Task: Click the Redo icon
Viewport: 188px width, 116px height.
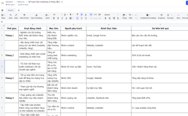Action: tap(16, 15)
